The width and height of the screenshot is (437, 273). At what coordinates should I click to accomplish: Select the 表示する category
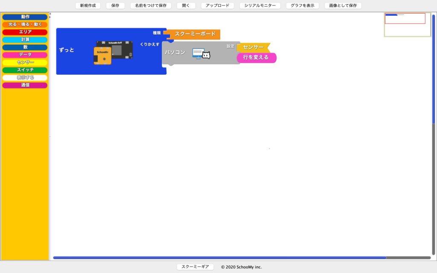25,78
